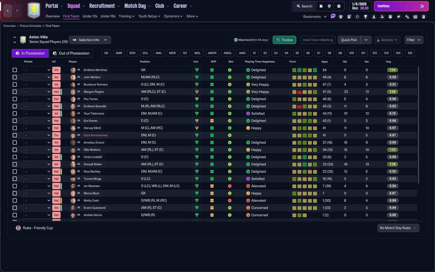Tick the checkbox for Youri Tielemans
The width and height of the screenshot is (435, 272).
click(15, 114)
